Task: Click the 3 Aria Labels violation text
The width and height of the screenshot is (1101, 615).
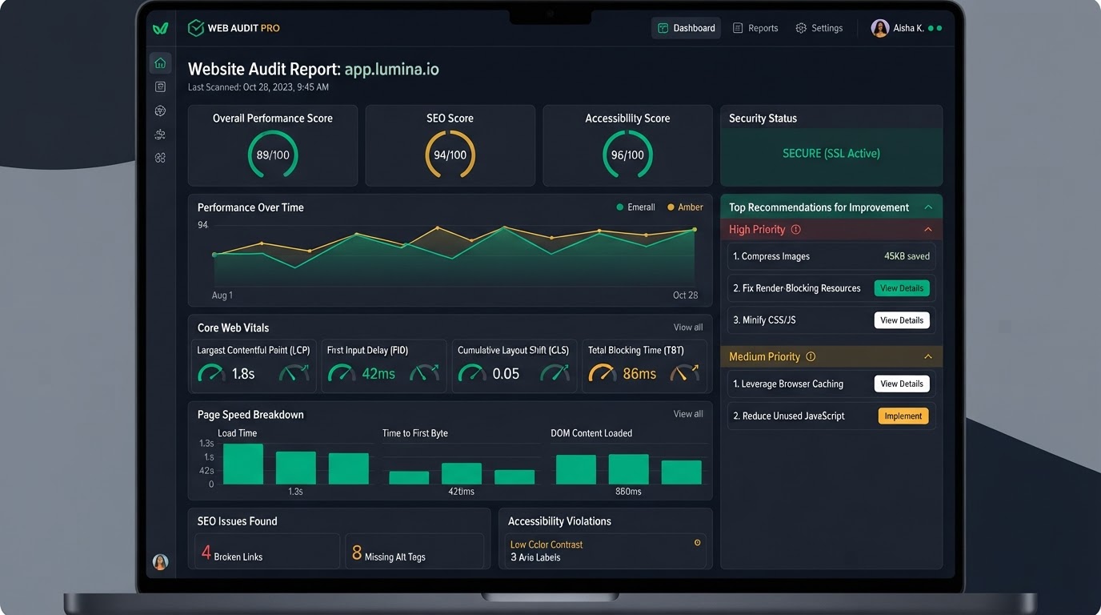Action: pyautogui.click(x=535, y=557)
